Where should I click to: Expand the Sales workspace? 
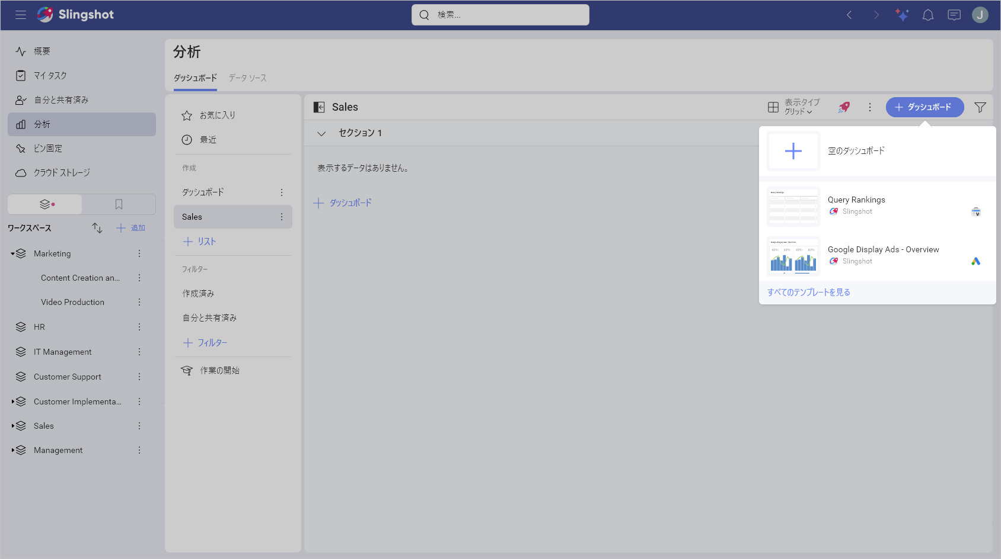pyautogui.click(x=12, y=426)
